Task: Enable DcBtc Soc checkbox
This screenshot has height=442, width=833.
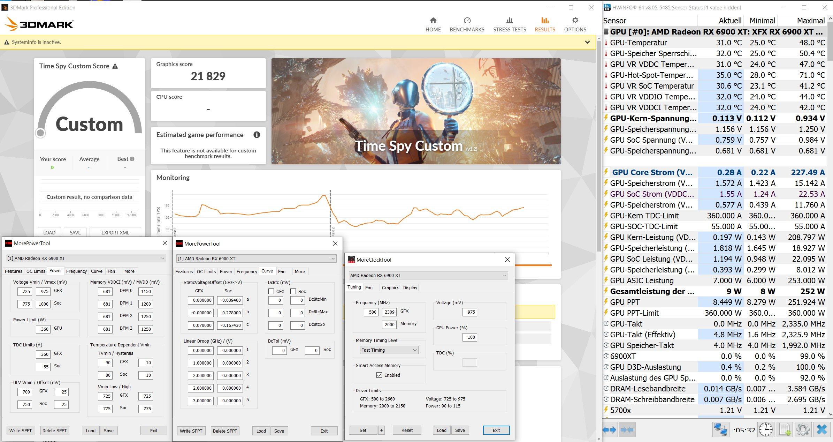Action: click(x=293, y=291)
